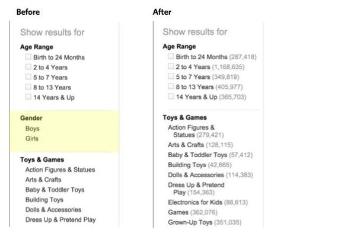The height and width of the screenshot is (236, 338).
Task: Check 2 to 4 Years in Before panel
Action: click(x=28, y=67)
